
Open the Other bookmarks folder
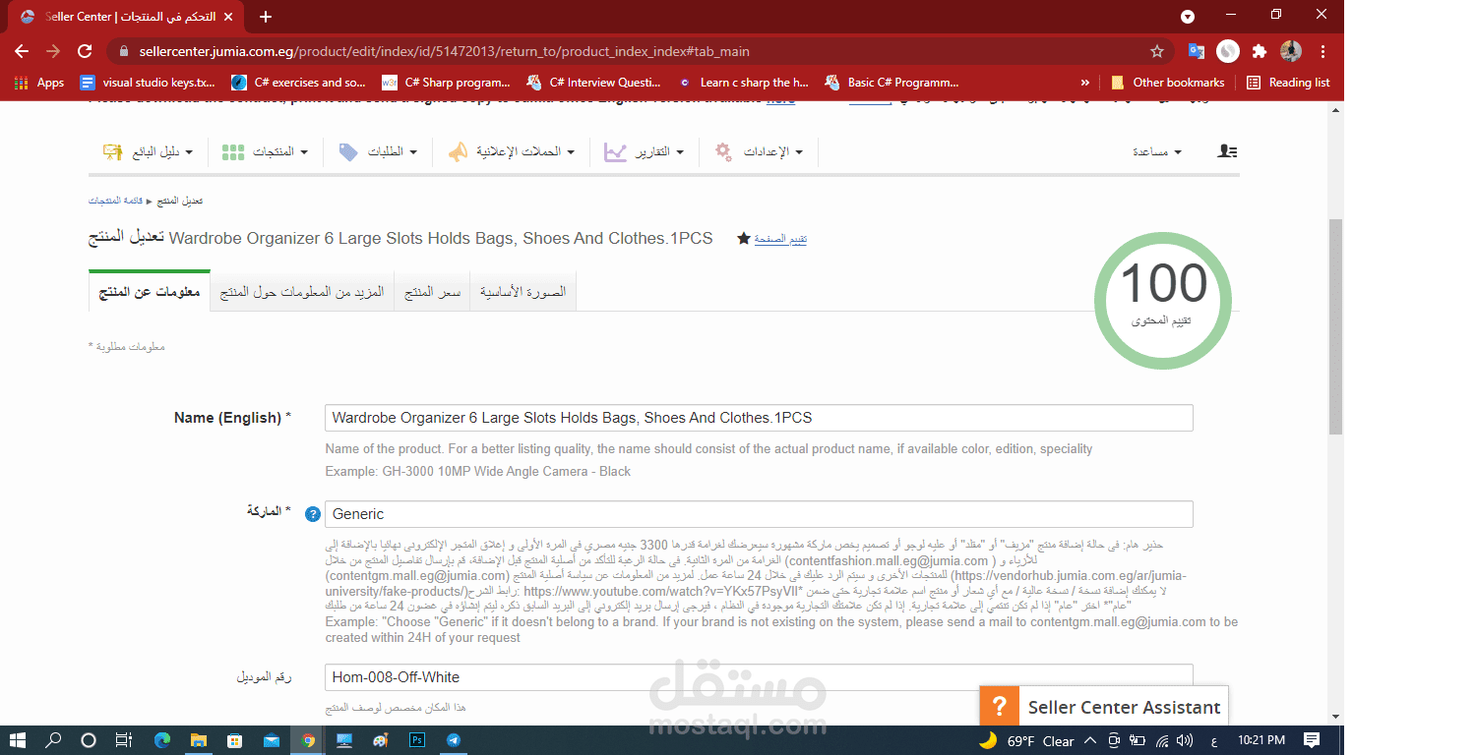(x=1168, y=83)
